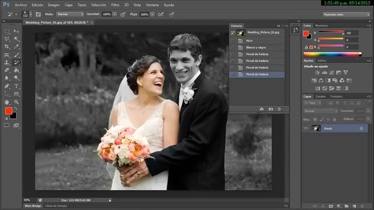Set history brush source to Blanco y negro
The width and height of the screenshot is (374, 210).
(x=233, y=48)
